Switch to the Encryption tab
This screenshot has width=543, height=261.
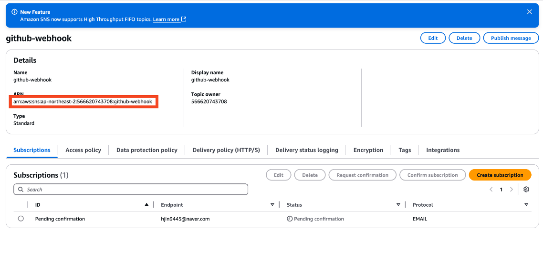point(368,150)
